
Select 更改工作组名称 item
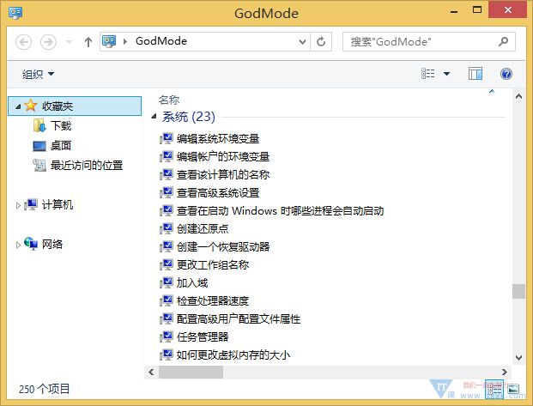coord(213,264)
